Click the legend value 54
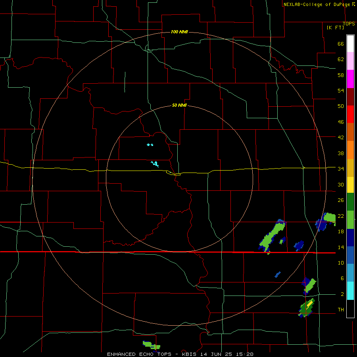The height and width of the screenshot is (357, 357). coord(341,90)
